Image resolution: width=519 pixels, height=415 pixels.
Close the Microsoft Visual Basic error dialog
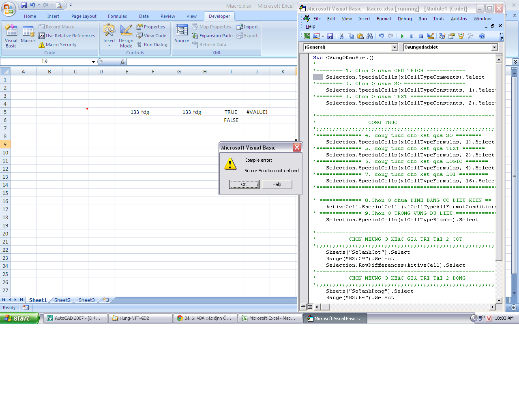tap(297, 148)
